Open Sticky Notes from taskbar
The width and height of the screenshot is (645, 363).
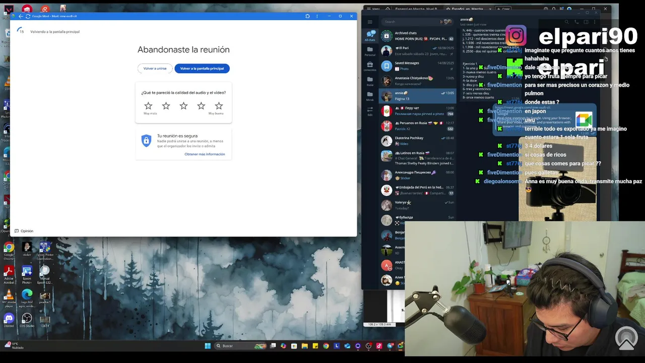(315, 346)
